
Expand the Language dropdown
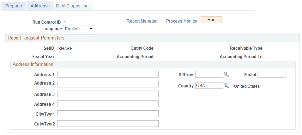[x=79, y=29]
